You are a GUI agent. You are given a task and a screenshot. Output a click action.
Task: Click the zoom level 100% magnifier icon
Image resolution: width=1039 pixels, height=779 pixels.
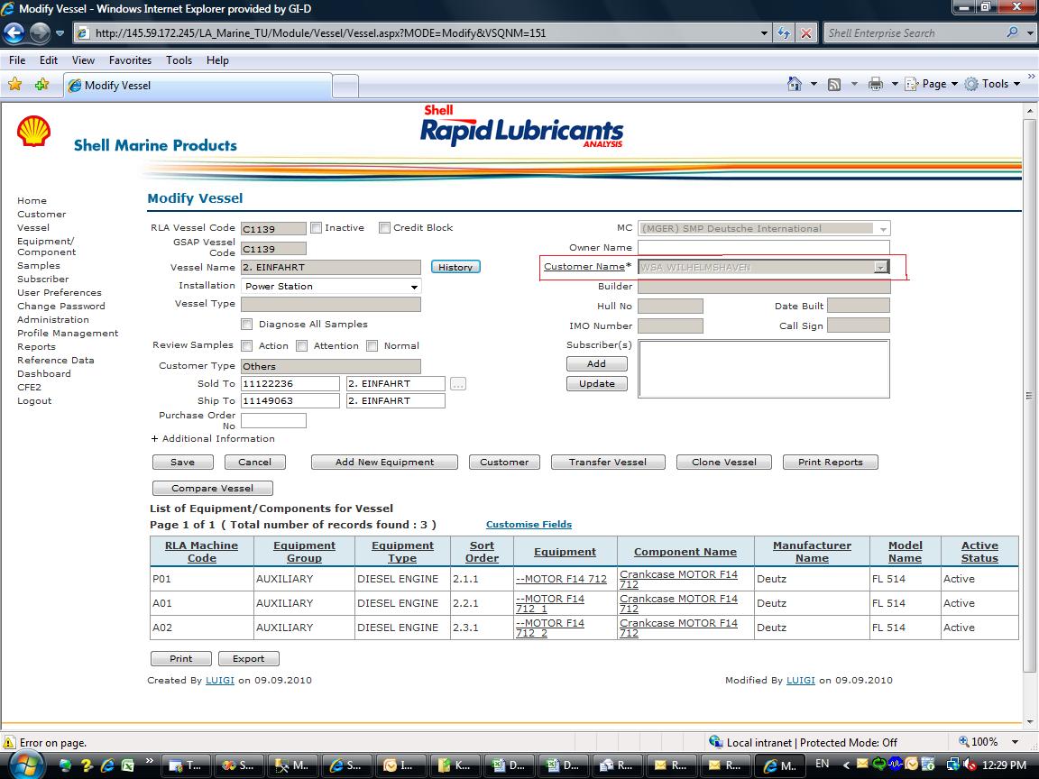[x=963, y=742]
